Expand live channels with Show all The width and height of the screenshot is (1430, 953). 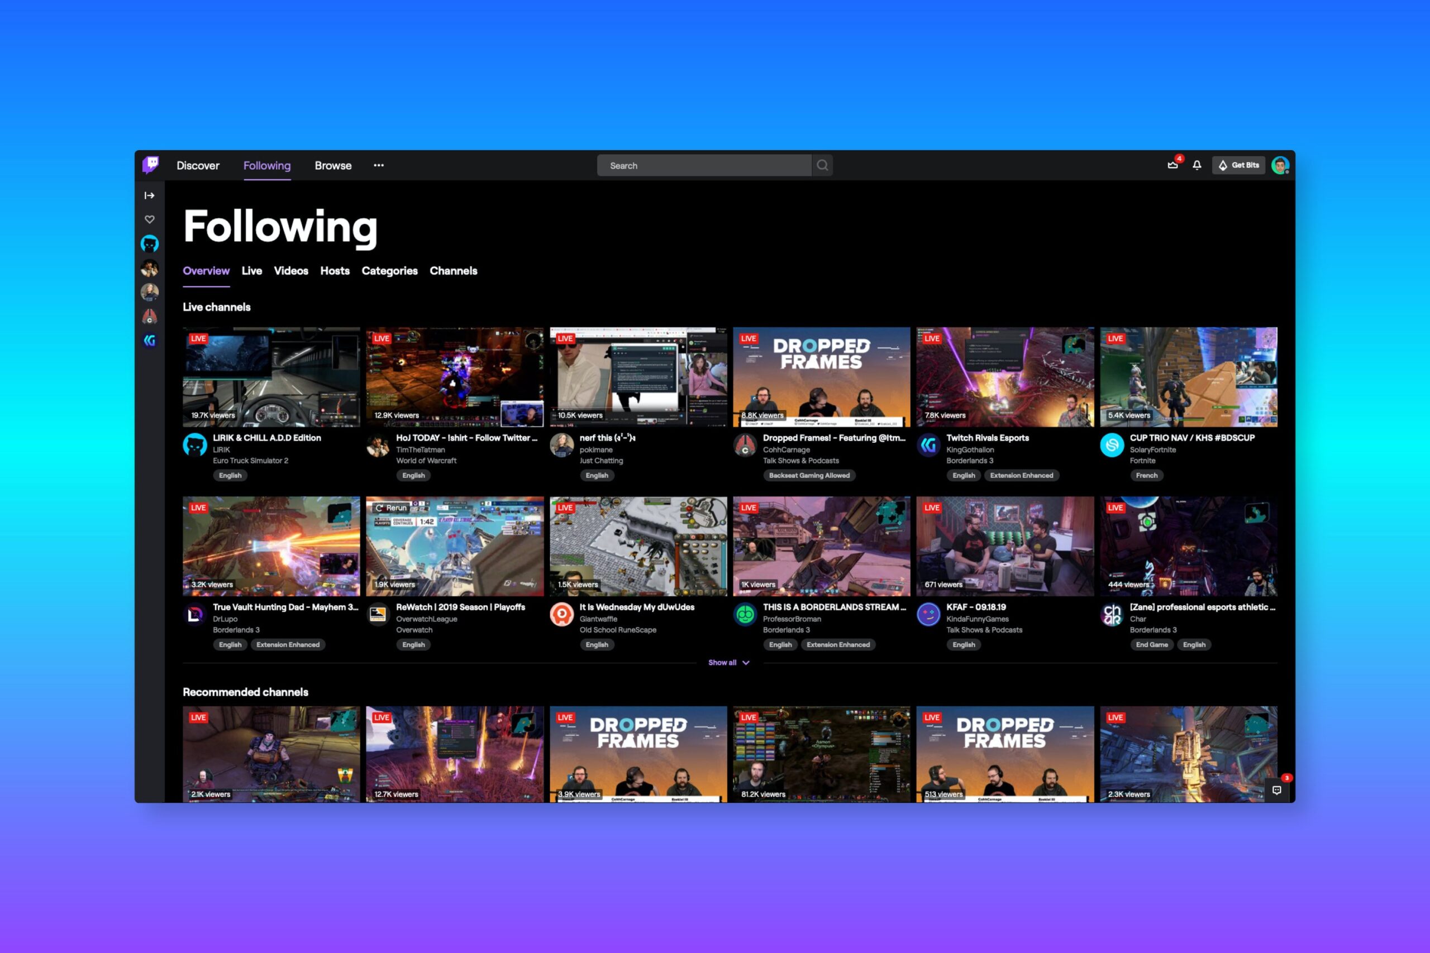pyautogui.click(x=728, y=663)
